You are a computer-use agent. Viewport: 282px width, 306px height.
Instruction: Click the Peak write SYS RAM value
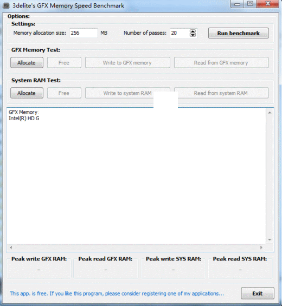click(173, 270)
